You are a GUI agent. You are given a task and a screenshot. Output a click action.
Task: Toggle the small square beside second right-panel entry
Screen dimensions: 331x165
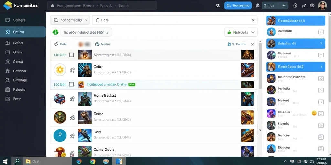tap(321, 32)
